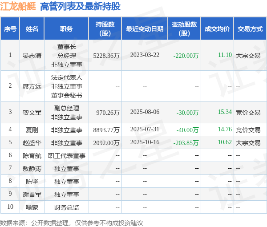Click the name 陈坚
This screenshot has height=227, width=267.
pyautogui.click(x=32, y=181)
